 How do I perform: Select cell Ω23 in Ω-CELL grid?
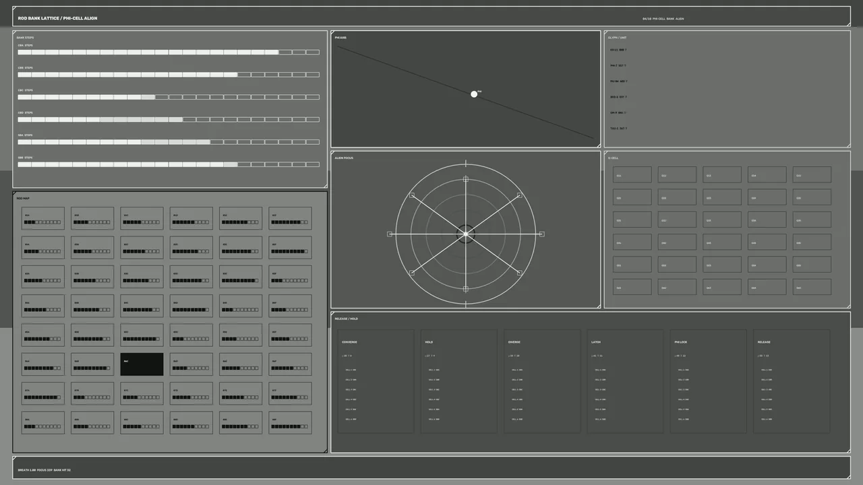click(722, 197)
